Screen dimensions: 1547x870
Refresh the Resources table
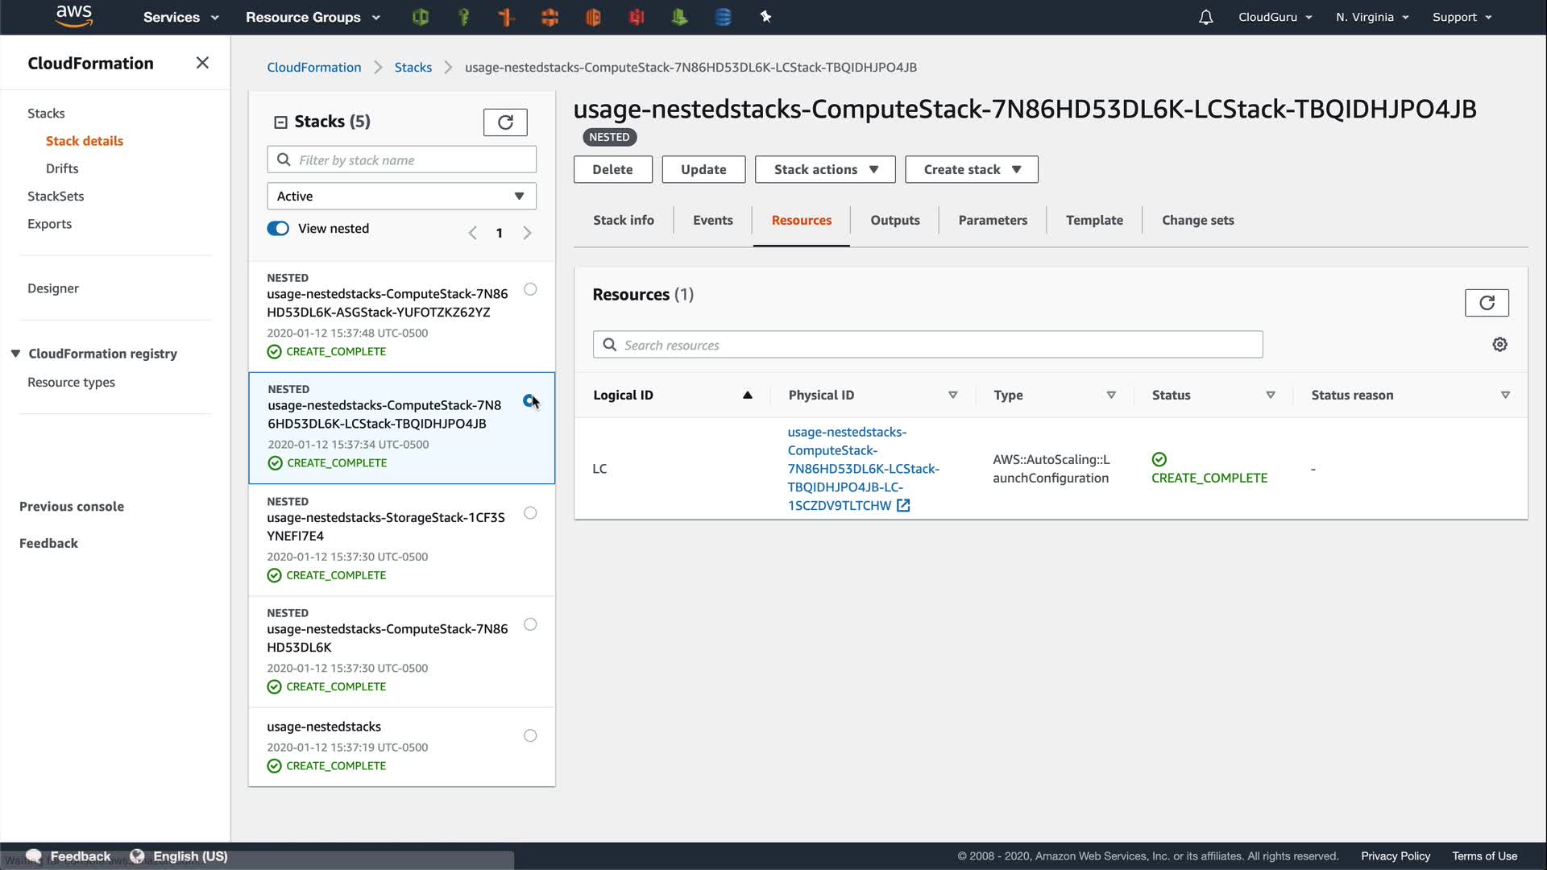pyautogui.click(x=1487, y=303)
